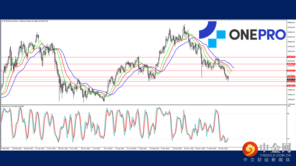This screenshot has width=296, height=166.
Task: Select the 41931.18 red price level tag
Action: pos(291,77)
